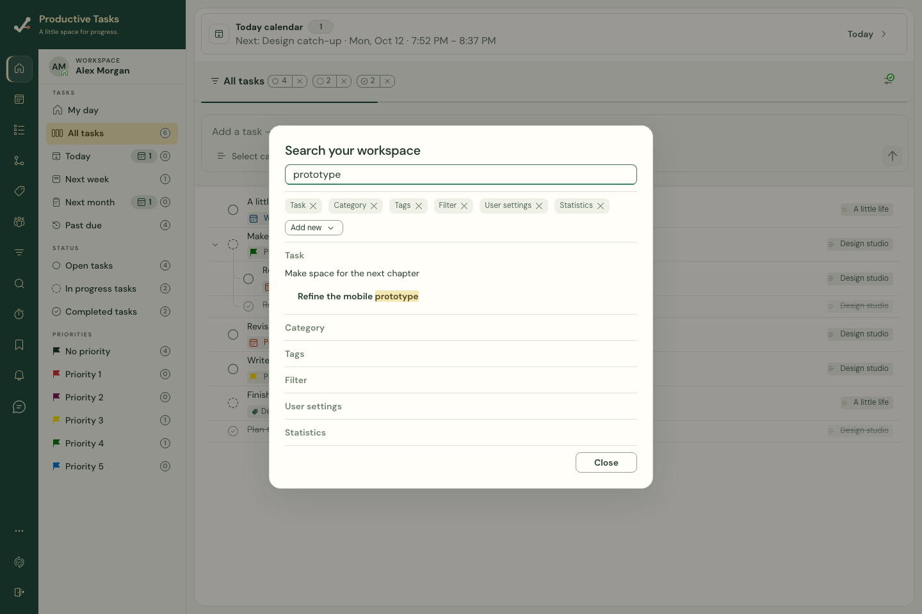
Task: Click the up-arrow submit task button
Action: (893, 156)
